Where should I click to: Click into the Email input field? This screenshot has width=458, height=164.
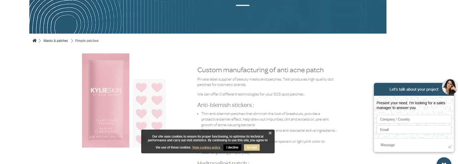coord(414,130)
